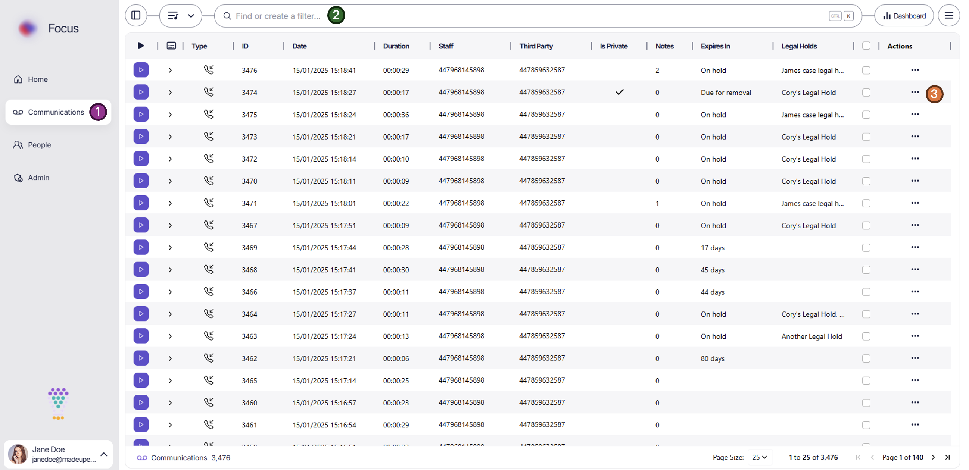Navigate to People in sidebar
The width and height of the screenshot is (969, 470).
click(x=39, y=145)
